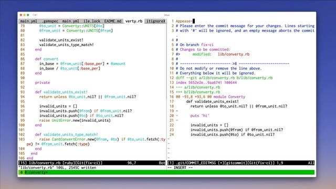Click 'def validate_units_type_match!' on line 102
The image size is (336, 189).
[x=67, y=134]
